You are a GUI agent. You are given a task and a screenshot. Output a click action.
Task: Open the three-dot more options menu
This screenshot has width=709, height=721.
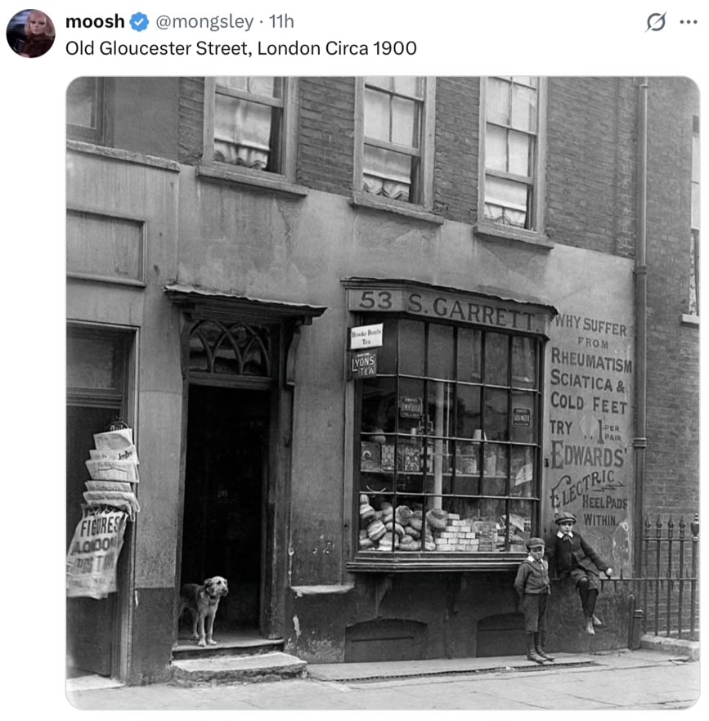click(689, 21)
